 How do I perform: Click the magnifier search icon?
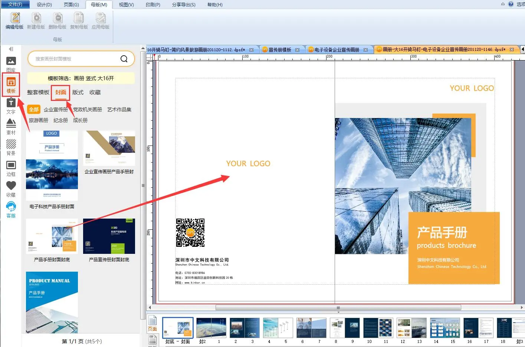124,59
